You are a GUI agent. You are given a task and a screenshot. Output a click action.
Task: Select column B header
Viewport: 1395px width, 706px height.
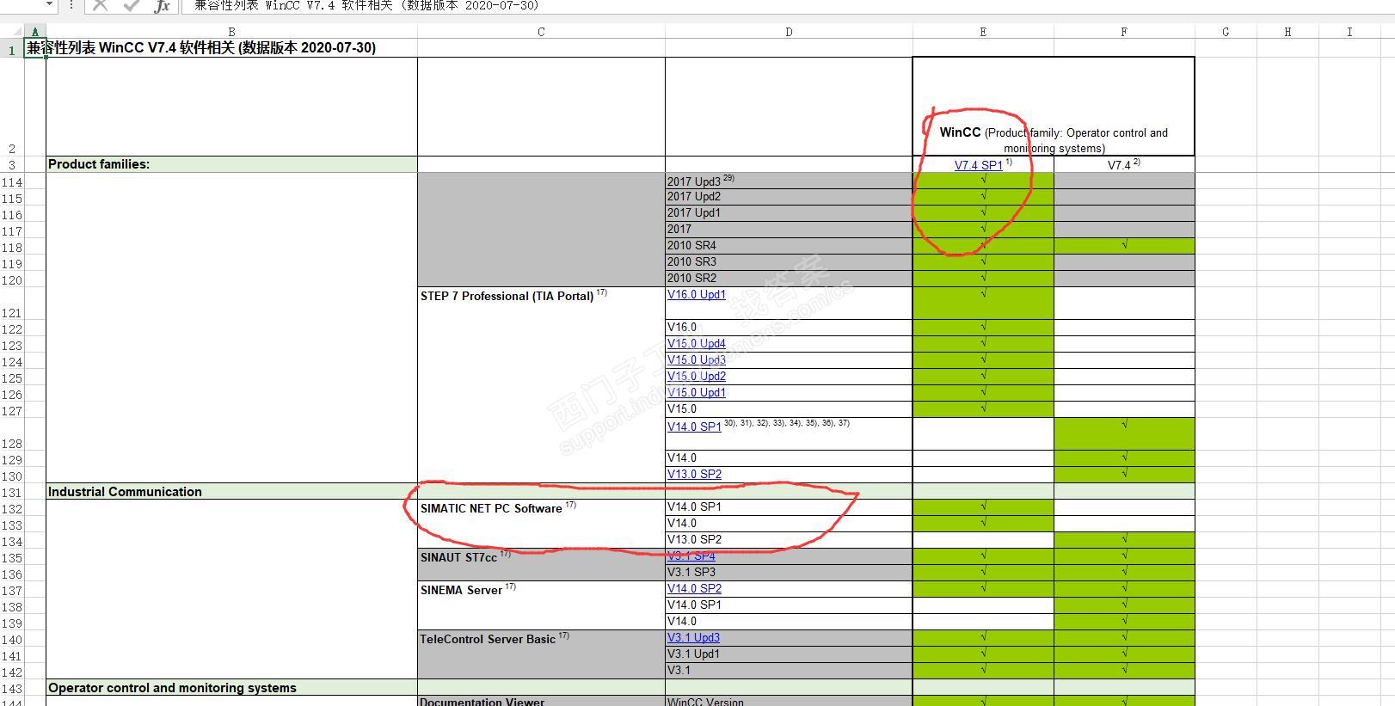pos(231,32)
